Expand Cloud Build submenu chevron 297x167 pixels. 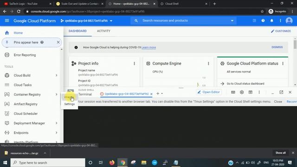coord(57,75)
